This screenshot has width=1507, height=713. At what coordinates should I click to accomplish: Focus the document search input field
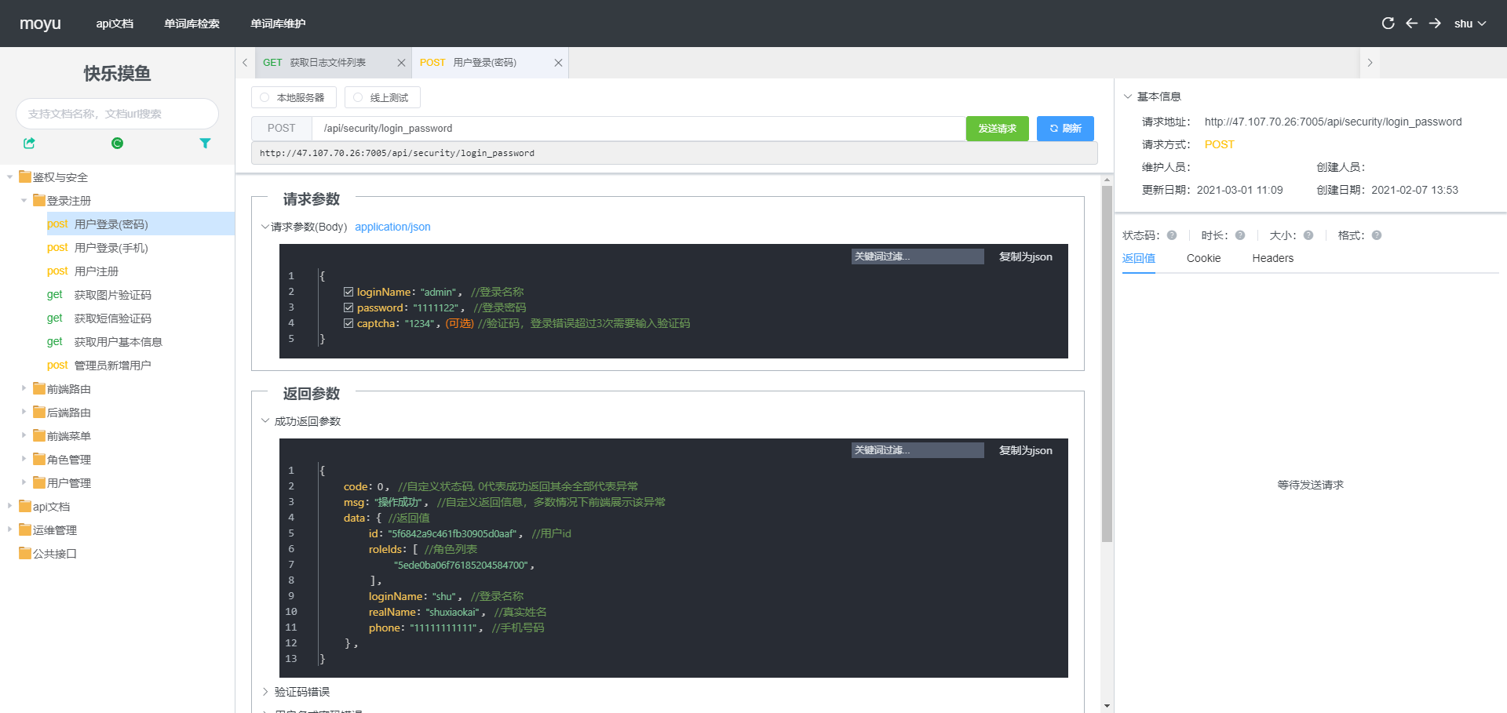click(117, 114)
